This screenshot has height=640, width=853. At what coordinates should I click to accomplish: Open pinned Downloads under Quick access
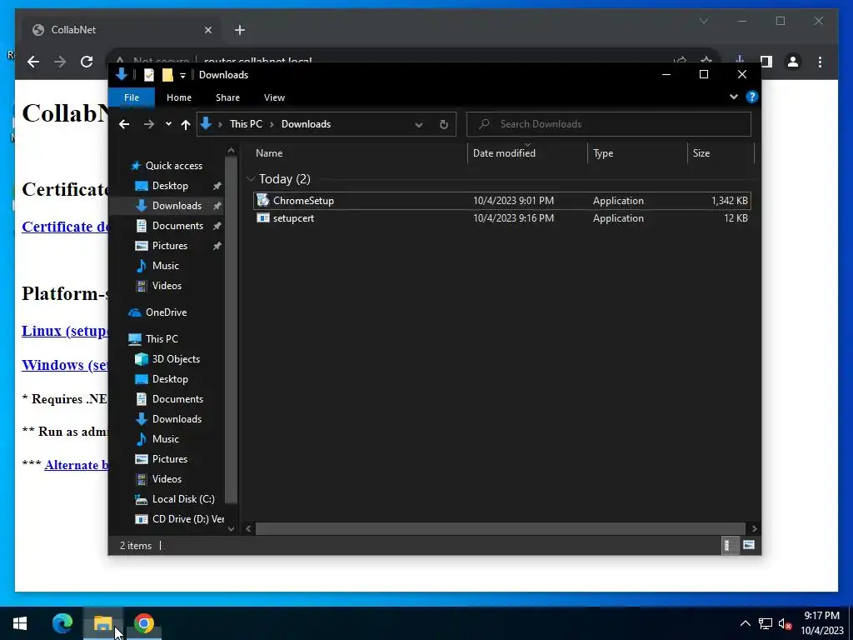point(177,206)
